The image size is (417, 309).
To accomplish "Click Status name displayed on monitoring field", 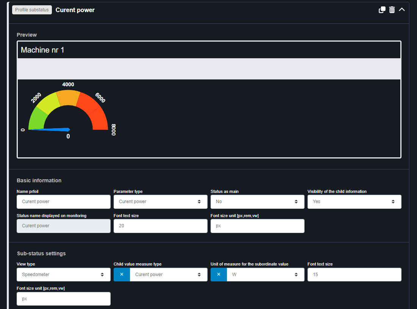I will [x=64, y=226].
